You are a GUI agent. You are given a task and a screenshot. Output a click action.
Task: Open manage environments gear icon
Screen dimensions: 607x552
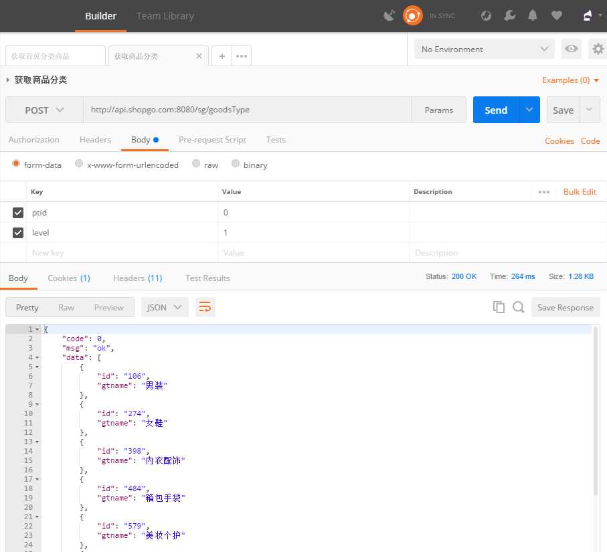[x=598, y=49]
